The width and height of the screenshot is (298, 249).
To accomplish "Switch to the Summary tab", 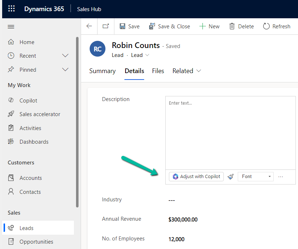I will point(102,71).
